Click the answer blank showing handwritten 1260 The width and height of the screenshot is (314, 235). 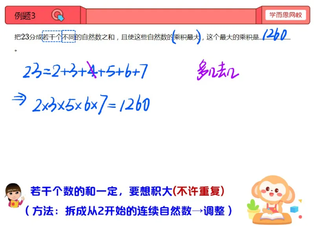274,35
